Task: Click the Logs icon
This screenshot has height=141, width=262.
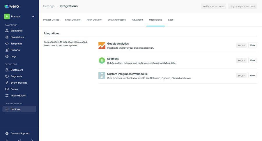Action: [7, 56]
